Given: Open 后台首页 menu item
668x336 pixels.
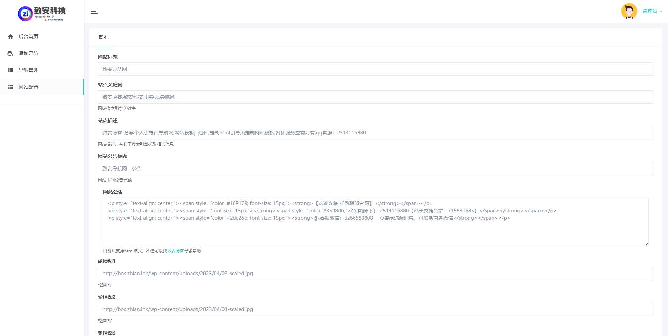Looking at the screenshot, I should pyautogui.click(x=28, y=37).
